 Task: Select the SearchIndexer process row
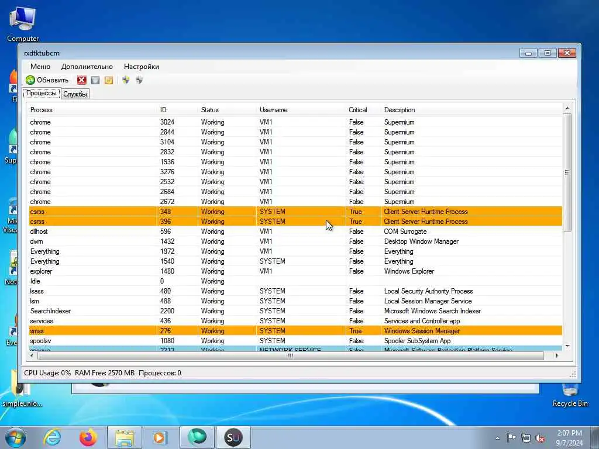[x=295, y=311]
